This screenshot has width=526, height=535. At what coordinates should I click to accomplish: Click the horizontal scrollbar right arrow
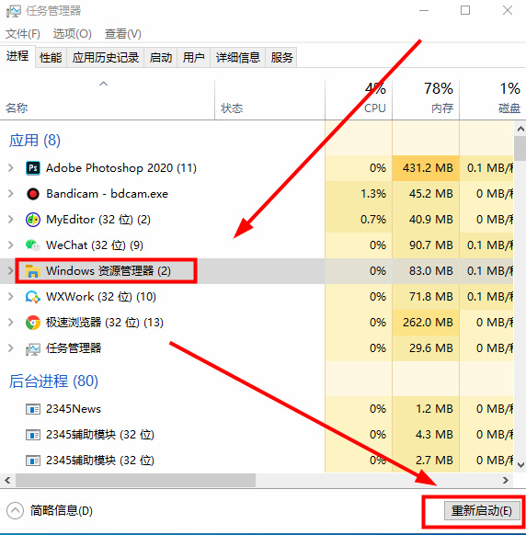(x=506, y=481)
